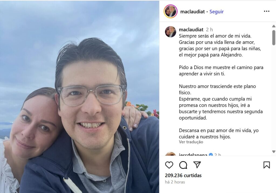Click the comments scrollbar thumb
Screen dimensions: 276x193
(x=274, y=37)
